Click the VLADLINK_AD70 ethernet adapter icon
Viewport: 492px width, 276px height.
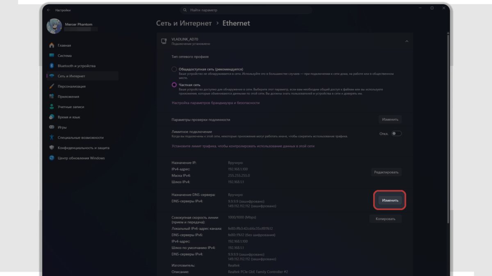(x=164, y=41)
